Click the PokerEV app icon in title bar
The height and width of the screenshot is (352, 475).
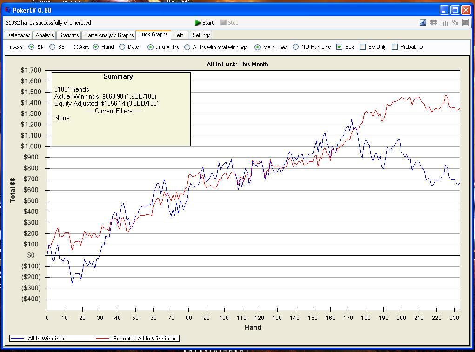pyautogui.click(x=7, y=10)
